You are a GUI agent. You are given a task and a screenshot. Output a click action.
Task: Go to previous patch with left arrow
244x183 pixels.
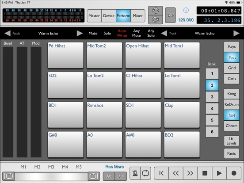pos(8,33)
